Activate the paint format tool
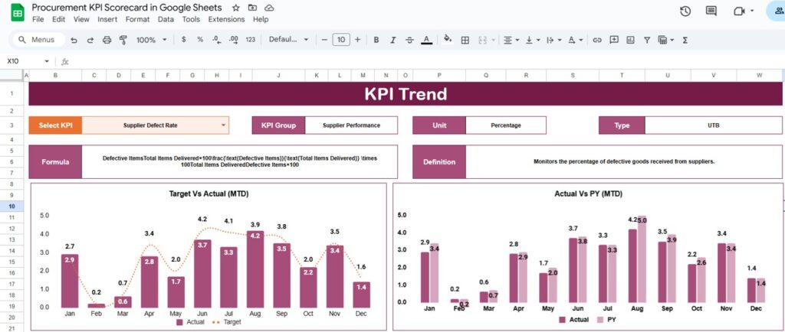This screenshot has height=332, width=785. click(x=123, y=40)
